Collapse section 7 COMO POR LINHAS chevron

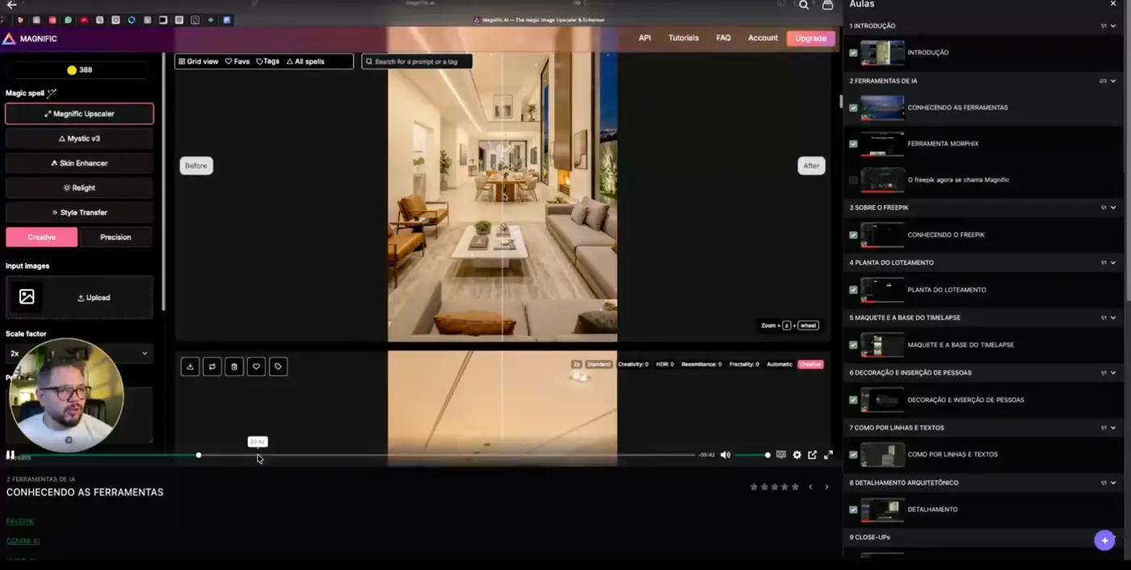[x=1113, y=427]
